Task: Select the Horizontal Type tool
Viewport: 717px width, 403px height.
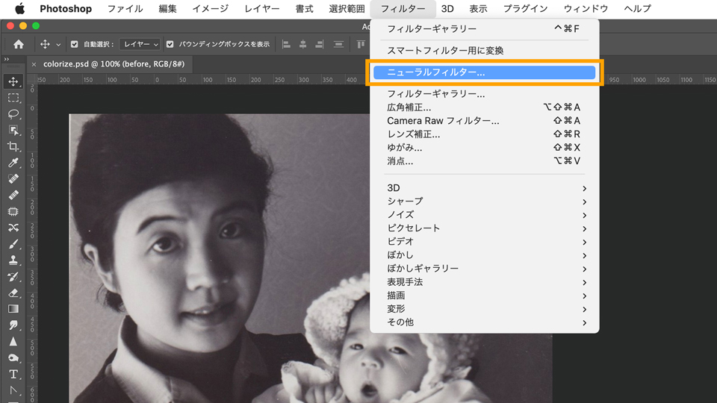Action: pyautogui.click(x=13, y=374)
